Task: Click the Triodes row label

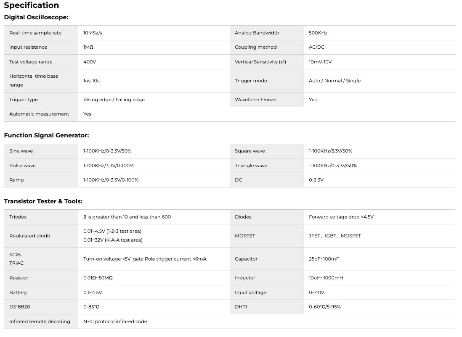Action: [x=18, y=217]
